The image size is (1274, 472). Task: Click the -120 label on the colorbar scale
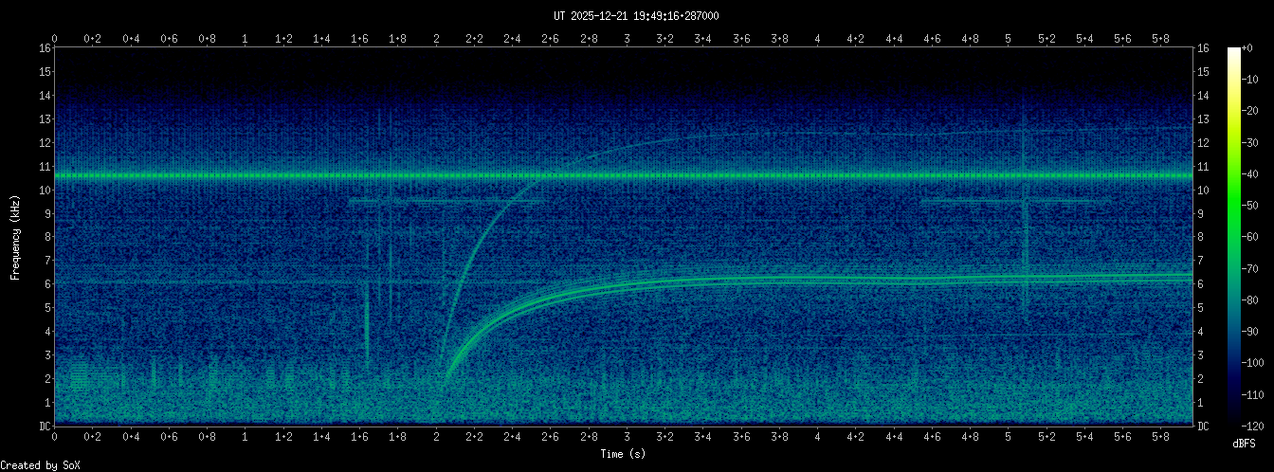[1259, 426]
